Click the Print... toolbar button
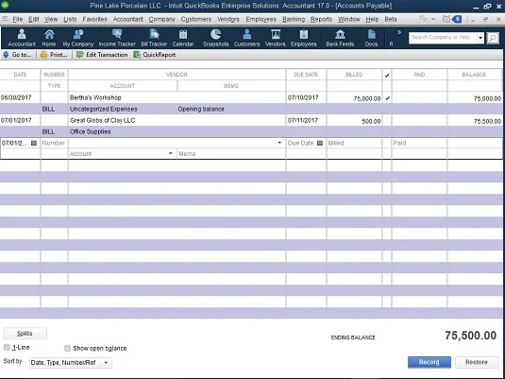Image resolution: width=505 pixels, height=379 pixels. [54, 55]
